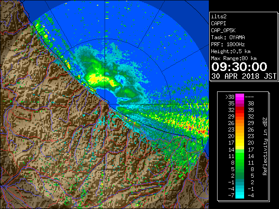Pick the yellow 17 dBZ color band
This screenshot has width=279, height=209.
pyautogui.click(x=240, y=143)
